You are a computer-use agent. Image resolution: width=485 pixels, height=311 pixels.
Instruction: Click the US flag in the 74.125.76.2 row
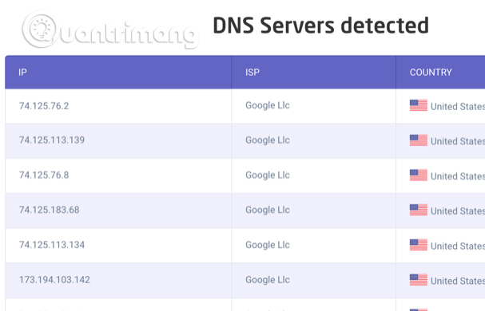419,105
